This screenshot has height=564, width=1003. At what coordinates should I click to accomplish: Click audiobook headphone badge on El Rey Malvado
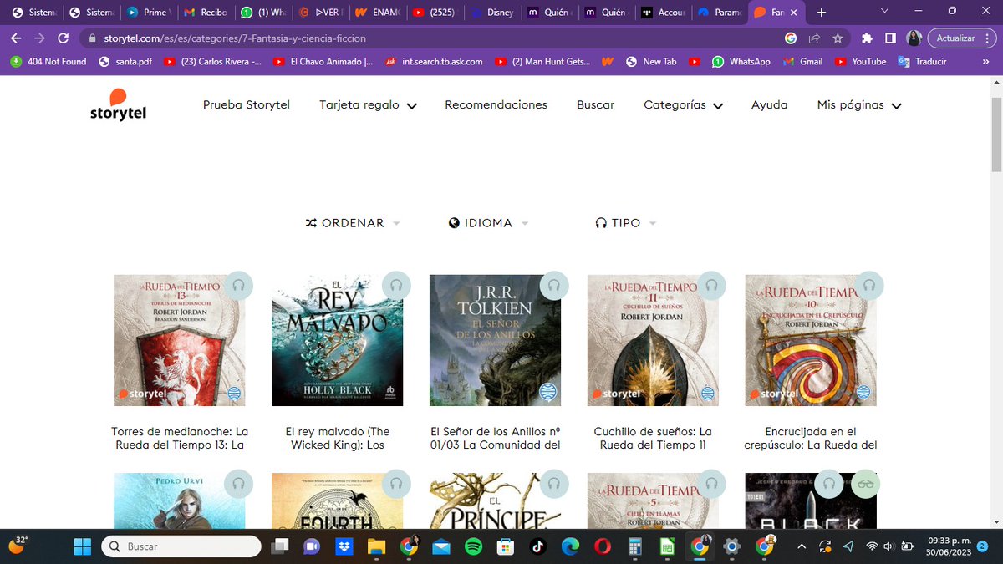[x=396, y=285]
